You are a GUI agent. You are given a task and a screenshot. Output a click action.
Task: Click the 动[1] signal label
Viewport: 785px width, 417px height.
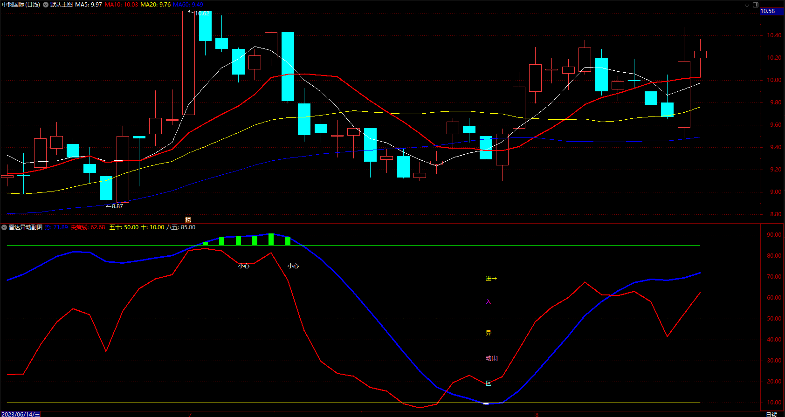click(x=492, y=358)
